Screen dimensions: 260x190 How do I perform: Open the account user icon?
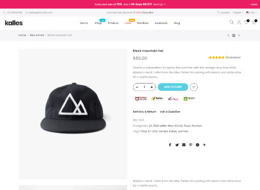(239, 22)
